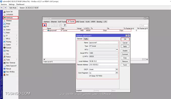Image resolution: width=171 pixels, height=99 pixels.
Task: Switch to the Traffic tab
Action: click(x=86, y=39)
